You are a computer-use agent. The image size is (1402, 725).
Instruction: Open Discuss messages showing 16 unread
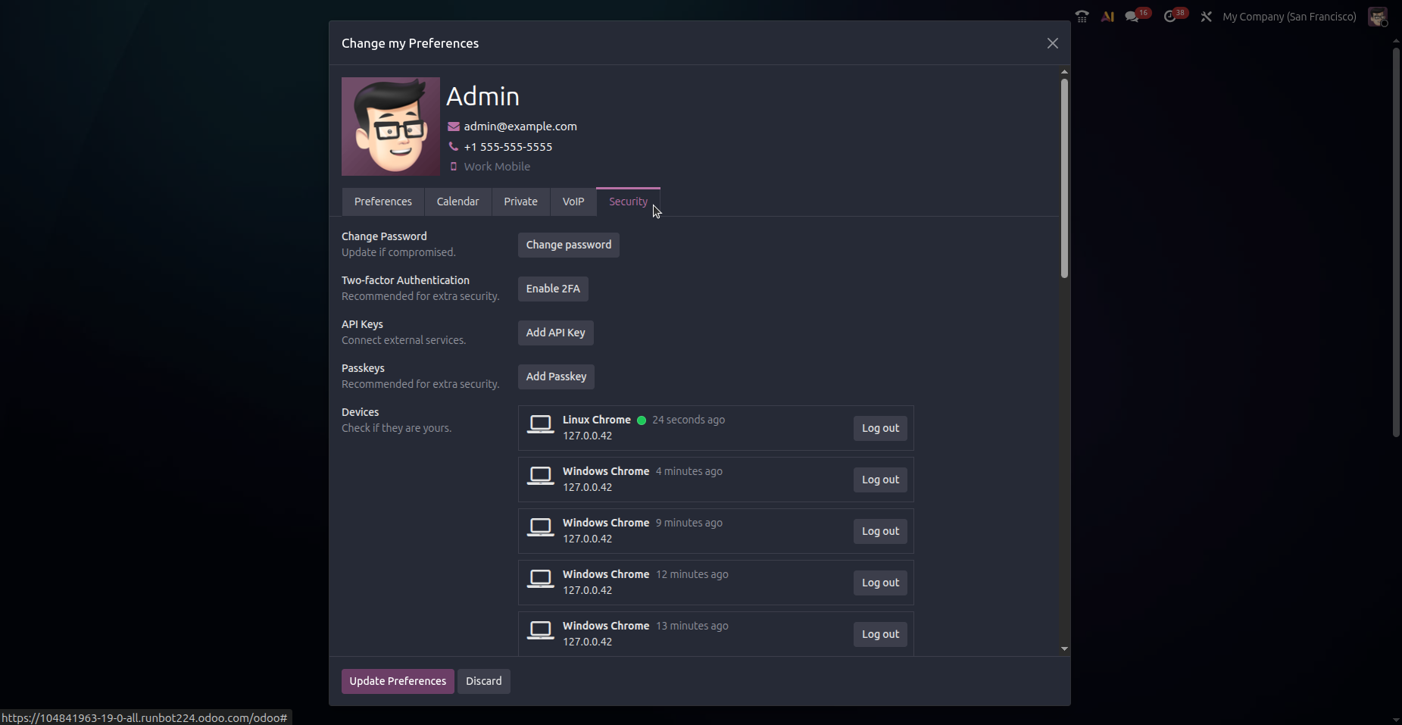point(1132,15)
